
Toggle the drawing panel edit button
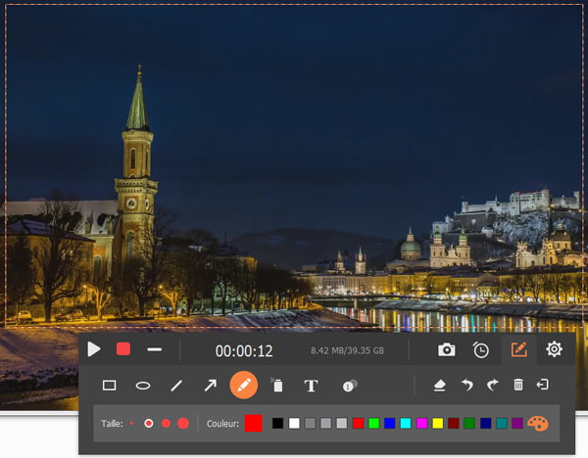[x=518, y=349]
